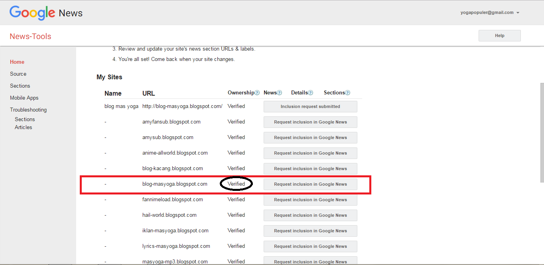
Task: Open Troubleshooting in the sidebar
Action: click(28, 110)
